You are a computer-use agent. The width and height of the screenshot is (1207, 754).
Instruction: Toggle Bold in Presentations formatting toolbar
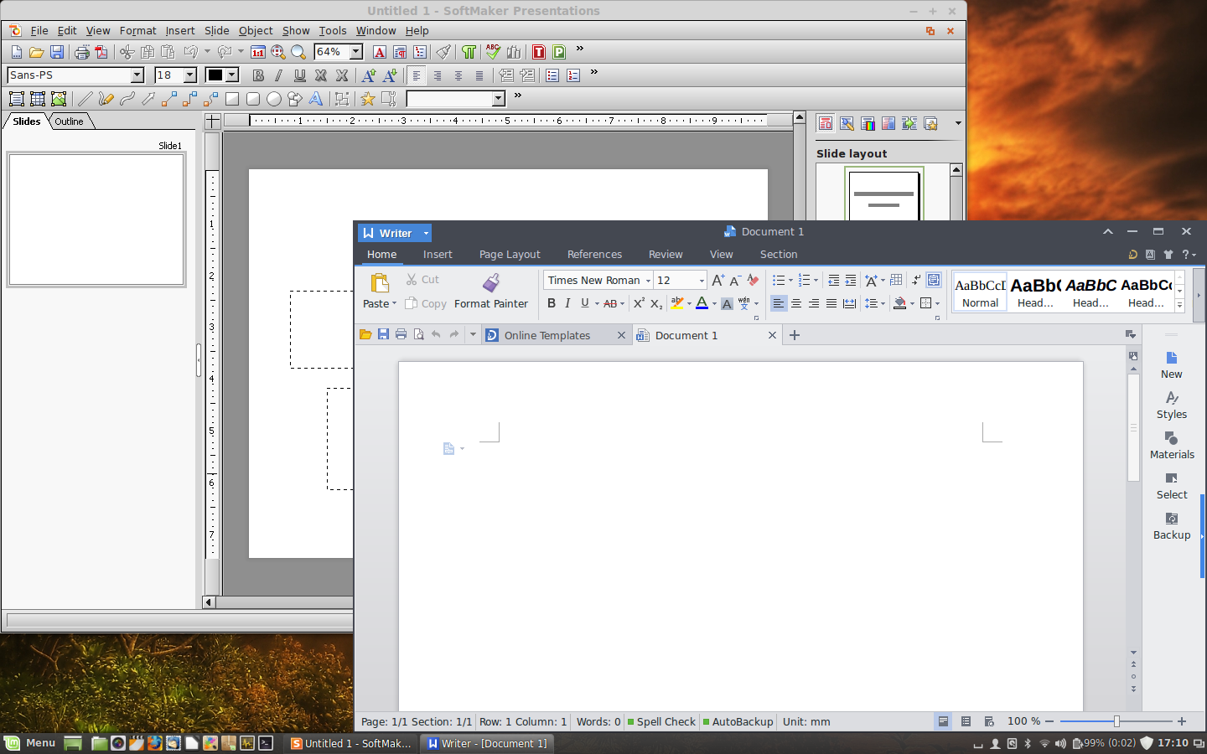(x=258, y=75)
